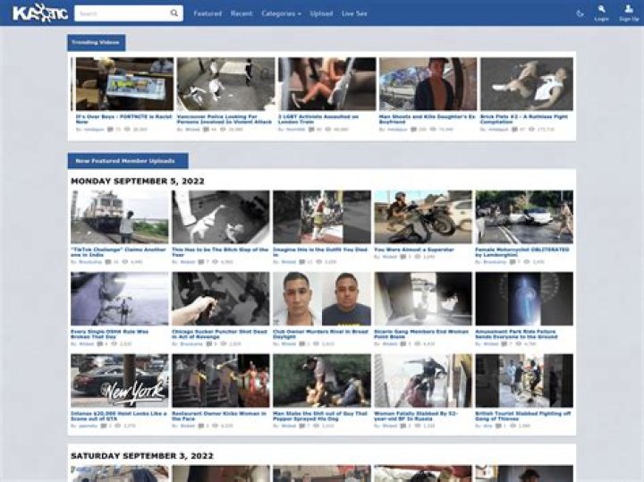Toggle dark mode with the moon icon
This screenshot has width=644, height=482.
click(x=580, y=13)
